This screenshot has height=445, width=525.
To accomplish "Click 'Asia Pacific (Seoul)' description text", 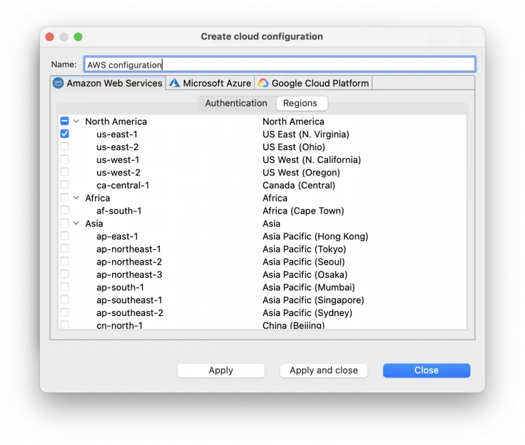I will (x=304, y=262).
